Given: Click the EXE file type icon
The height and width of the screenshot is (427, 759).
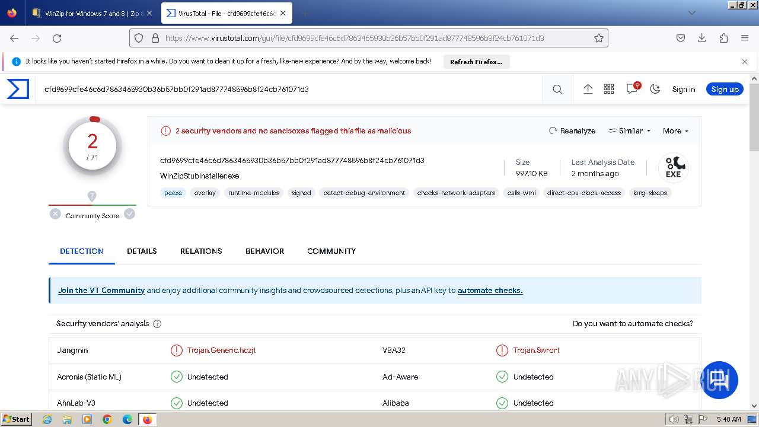Looking at the screenshot, I should point(673,167).
